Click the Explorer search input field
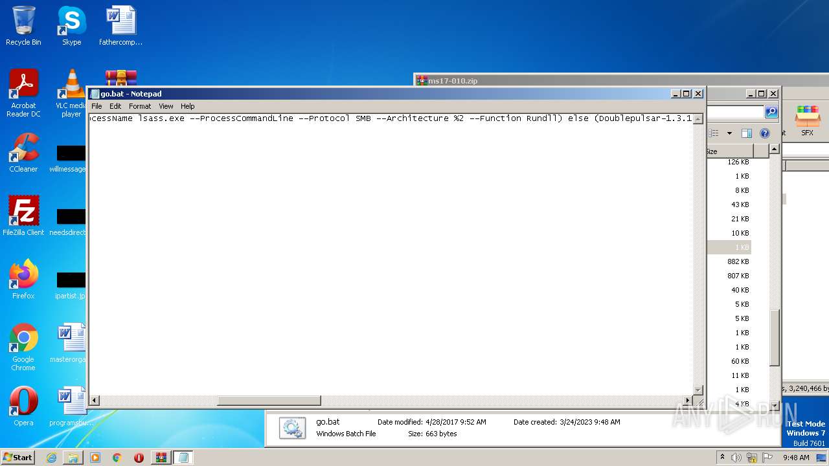The width and height of the screenshot is (829, 466). [736, 112]
